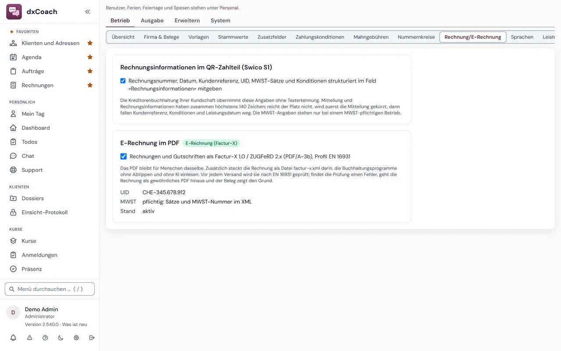Screen dimensions: 561x351
Task: Uncheck the Factur-X / ZUGFeRD checkbox
Action: pos(124,156)
